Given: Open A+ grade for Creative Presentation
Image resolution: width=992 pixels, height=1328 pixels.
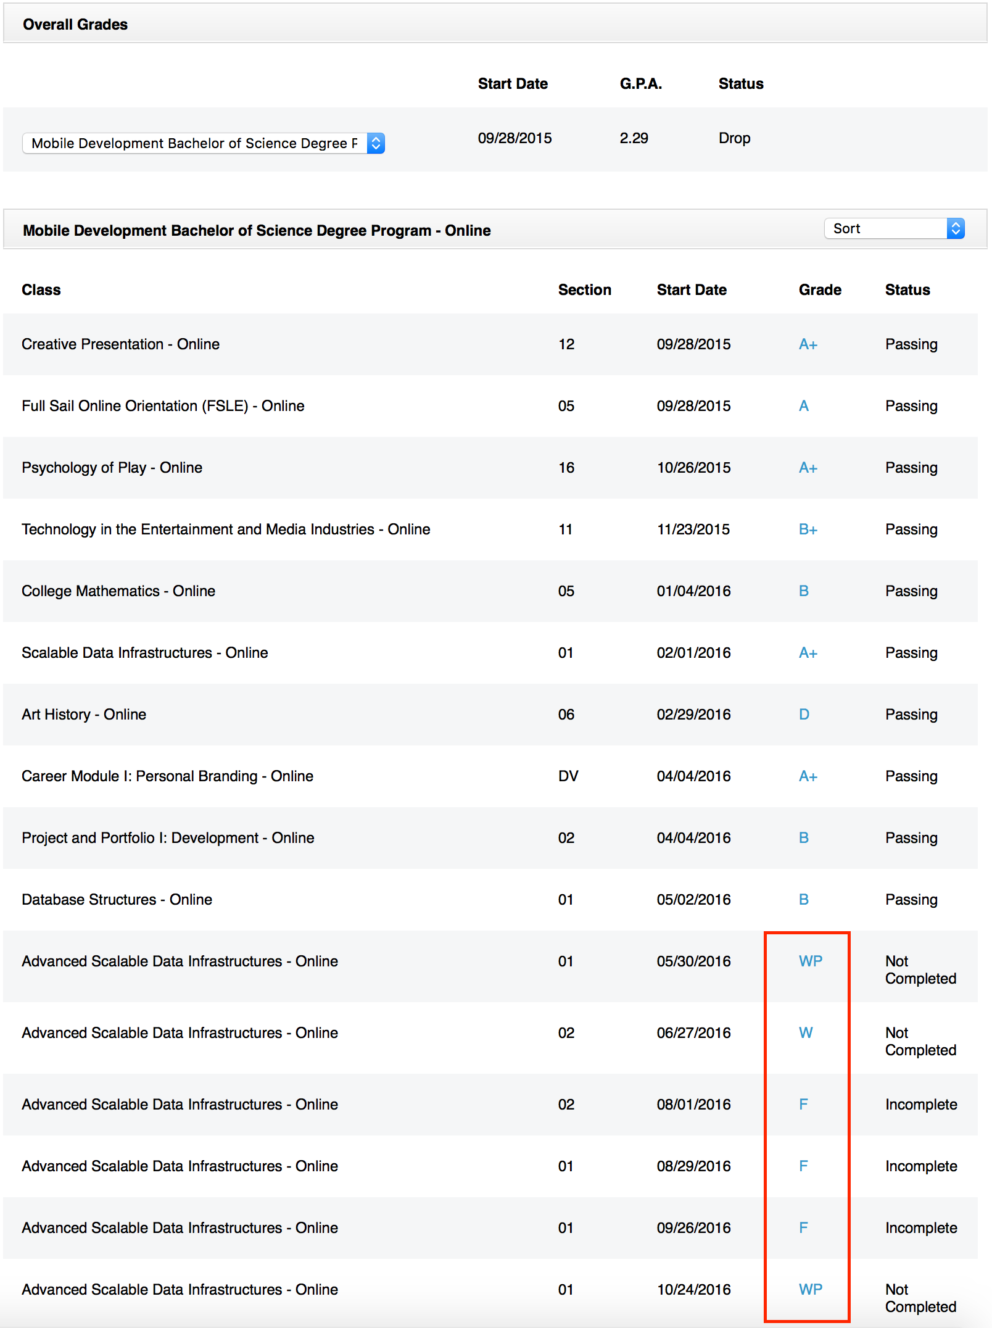Looking at the screenshot, I should click(808, 344).
